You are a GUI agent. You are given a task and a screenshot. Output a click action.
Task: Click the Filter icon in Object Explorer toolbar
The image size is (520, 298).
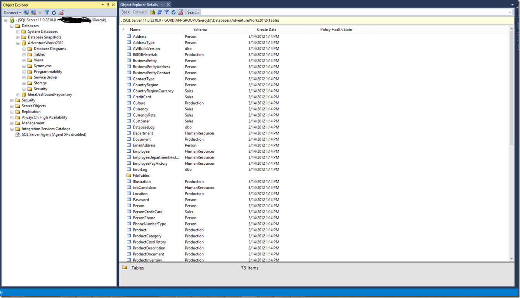tap(47, 12)
